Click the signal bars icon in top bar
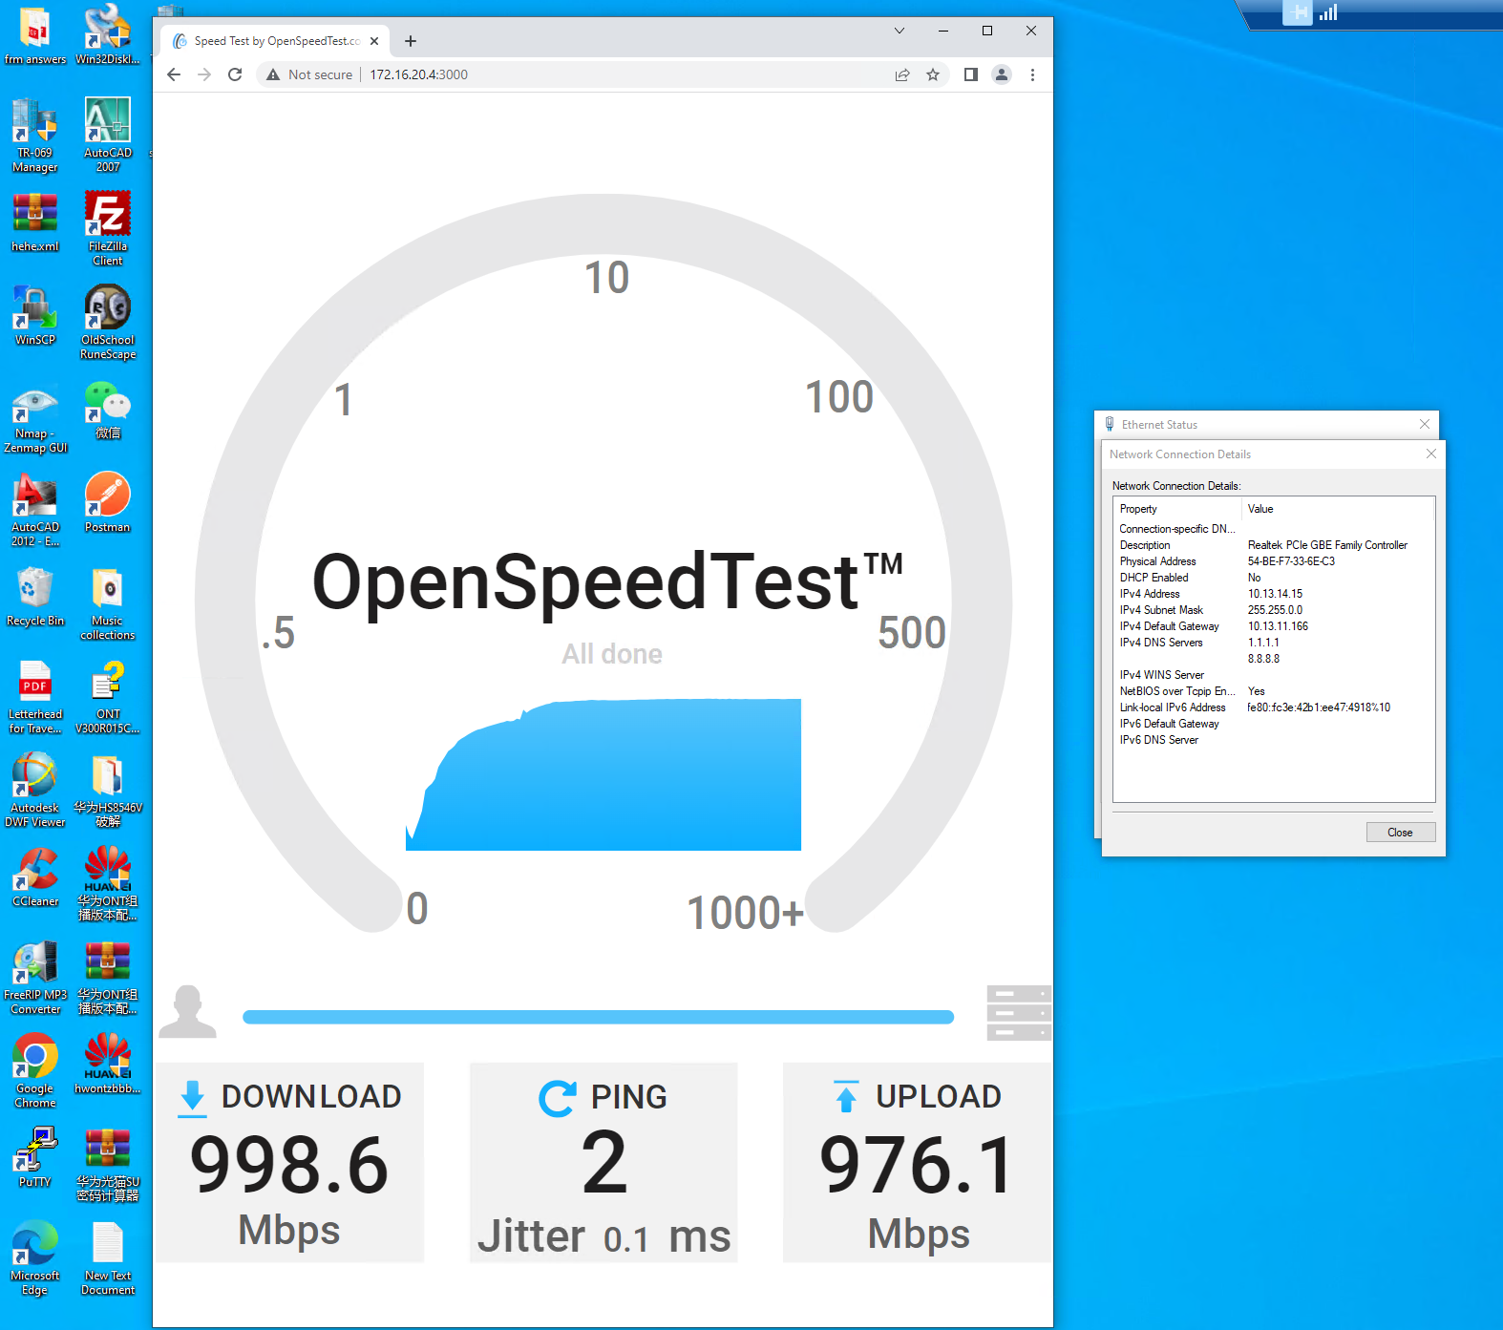 (1328, 12)
